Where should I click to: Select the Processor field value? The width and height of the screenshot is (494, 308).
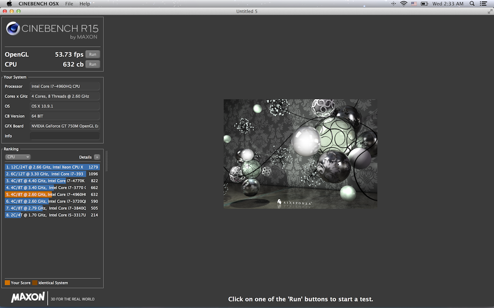(64, 86)
